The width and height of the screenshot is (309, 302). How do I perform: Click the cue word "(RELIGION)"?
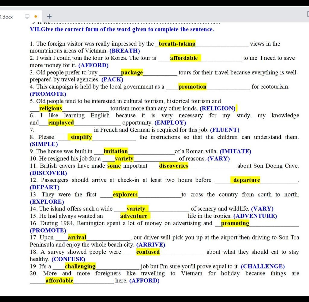coord(218,108)
